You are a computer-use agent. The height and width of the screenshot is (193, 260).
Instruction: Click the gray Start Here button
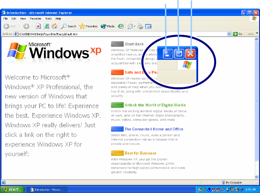(117, 44)
